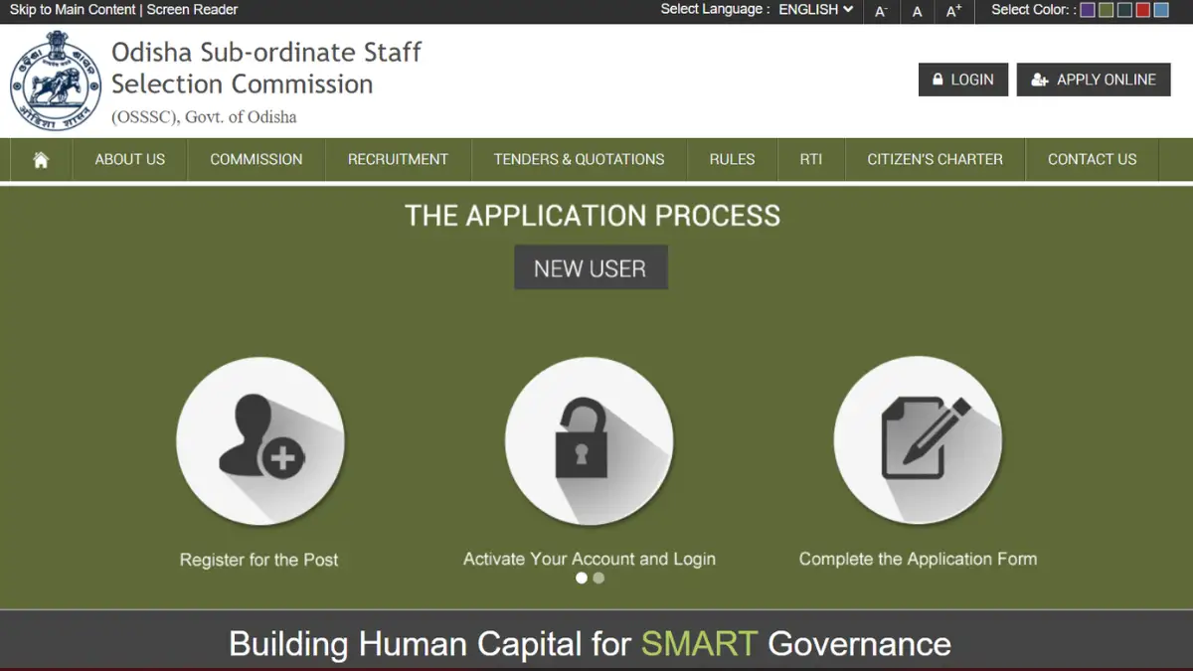Open the Citizen's Charter menu

coord(936,159)
